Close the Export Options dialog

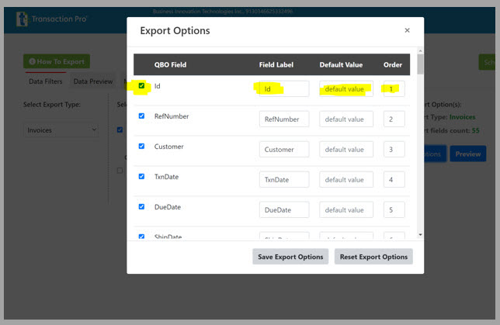pyautogui.click(x=407, y=30)
